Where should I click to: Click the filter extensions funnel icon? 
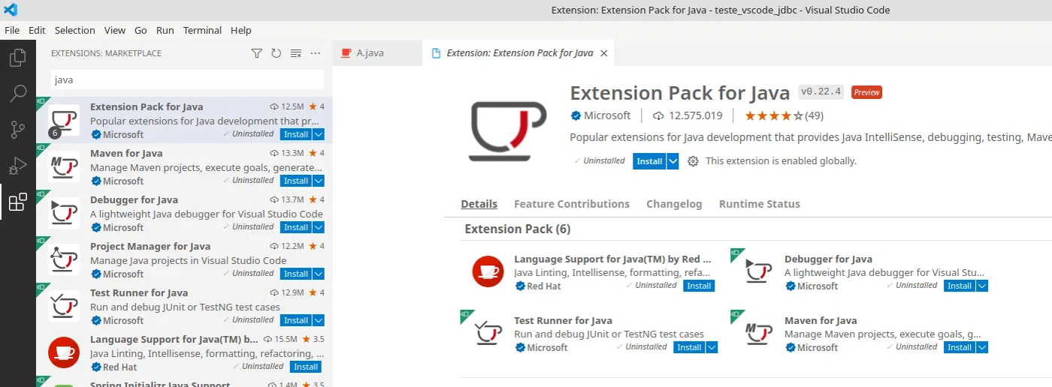[x=257, y=53]
